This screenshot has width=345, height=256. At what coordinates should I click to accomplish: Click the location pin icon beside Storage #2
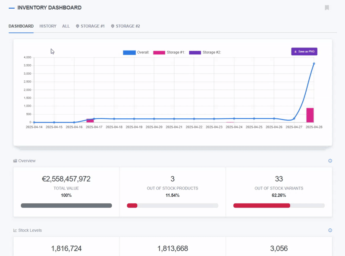pyautogui.click(x=113, y=26)
